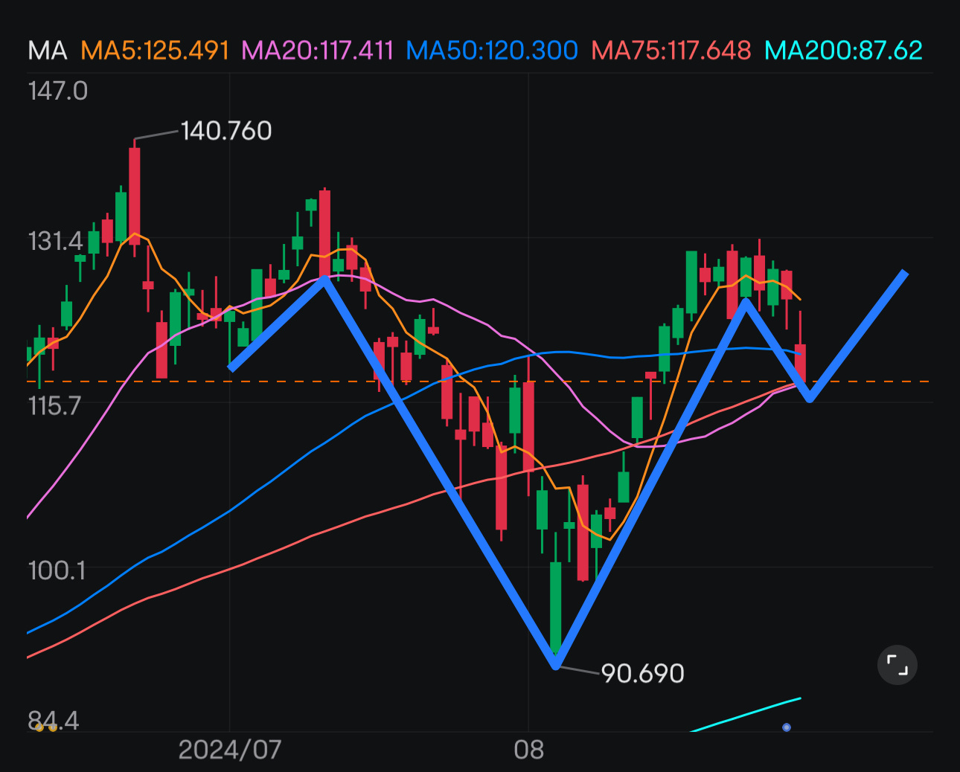
Task: Select the long green candle at the 90.690 low
Action: click(x=555, y=606)
